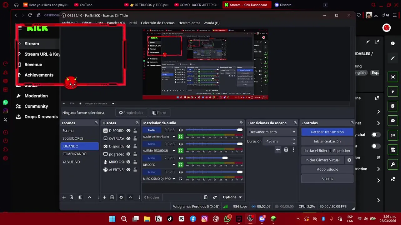Image resolution: width=401 pixels, height=225 pixels.
Task: Open Editar menu in OBS
Action: [x=87, y=23]
